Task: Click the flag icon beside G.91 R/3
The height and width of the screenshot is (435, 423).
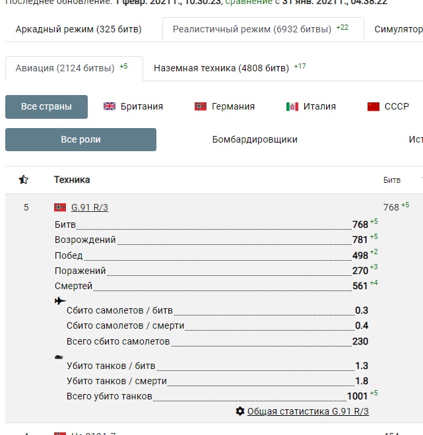Action: (x=60, y=207)
